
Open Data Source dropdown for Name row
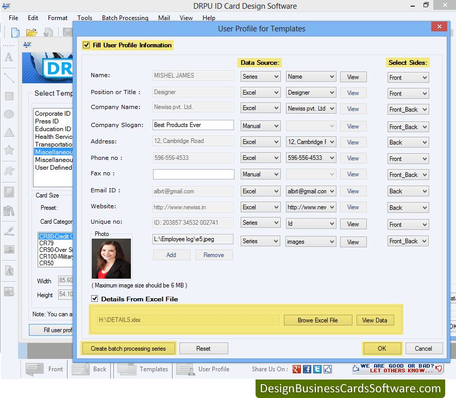[x=260, y=77]
